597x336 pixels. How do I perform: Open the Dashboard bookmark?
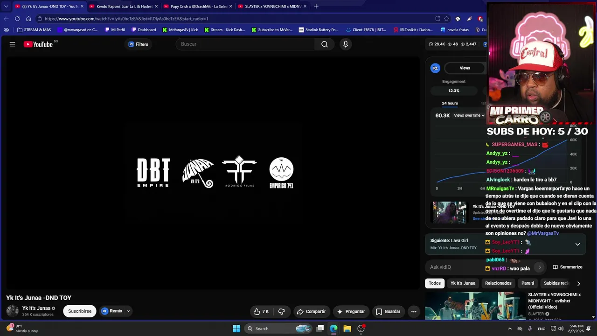[x=144, y=30]
